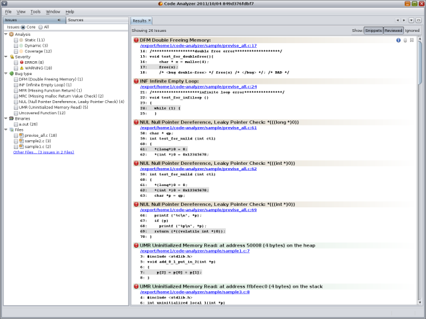Tick the WARNING (18) severity checkbox
Screen dimensions: 426x319
pos(16,68)
